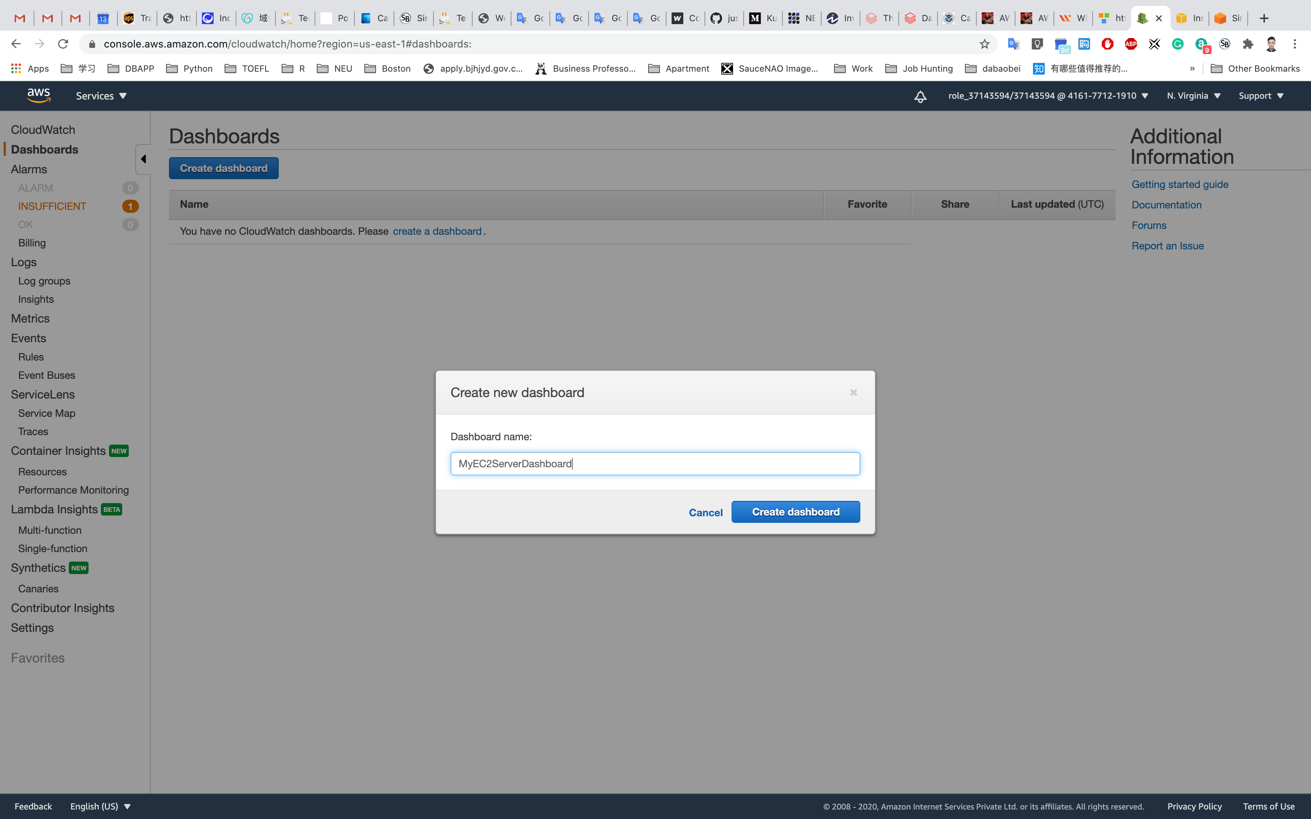Viewport: 1311px width, 819px height.
Task: Bookmark this page with star icon
Action: coord(984,44)
